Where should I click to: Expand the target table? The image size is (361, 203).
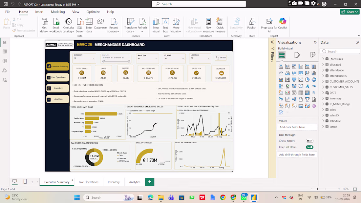pos(323,127)
